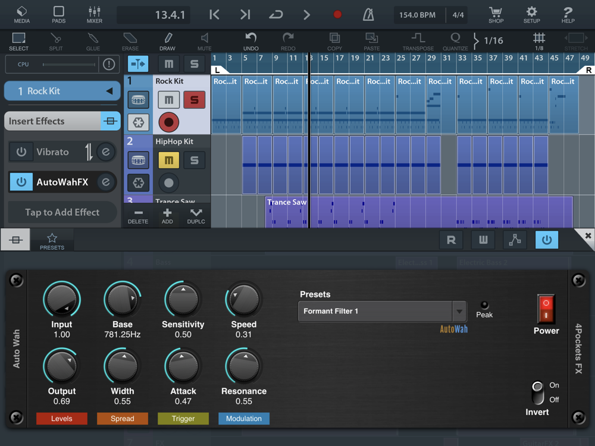The width and height of the screenshot is (595, 446).
Task: Open the effect automation curve button
Action: point(515,240)
